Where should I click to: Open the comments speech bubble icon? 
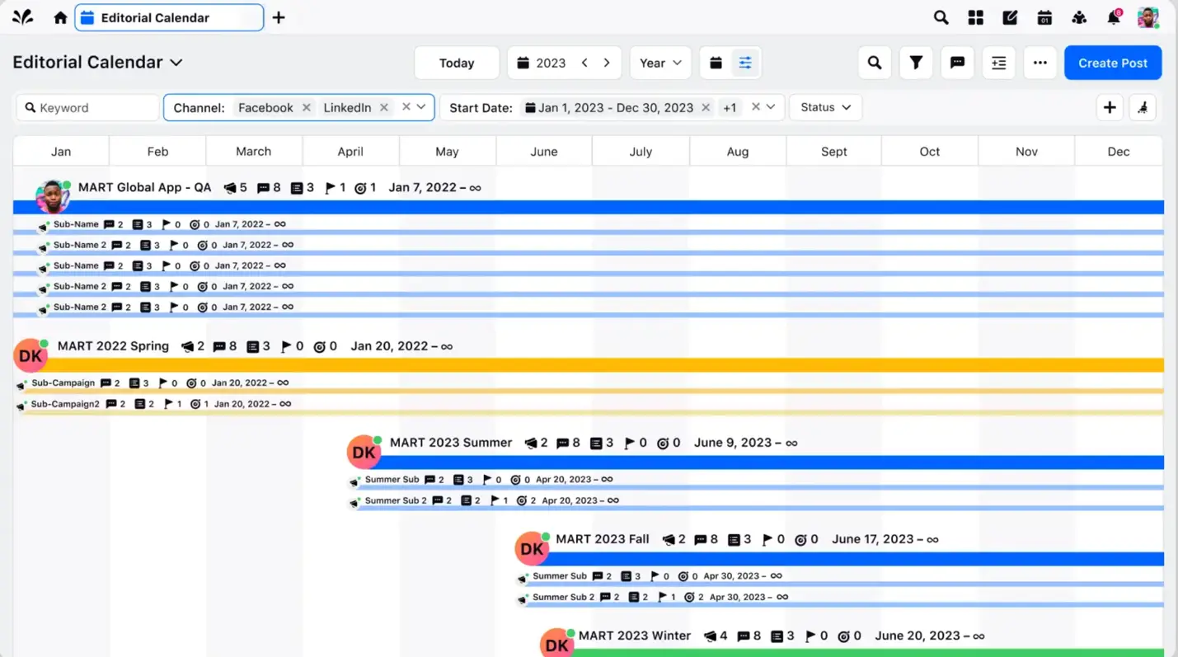957,63
